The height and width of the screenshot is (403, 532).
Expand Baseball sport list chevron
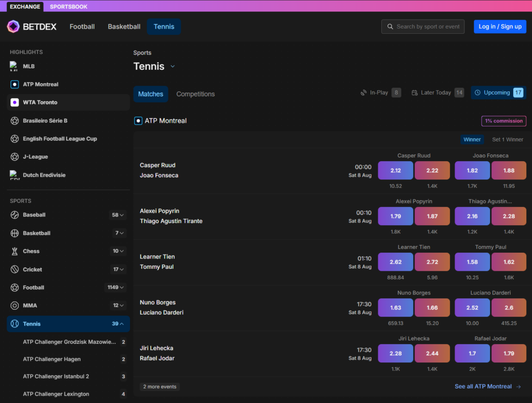tap(122, 215)
